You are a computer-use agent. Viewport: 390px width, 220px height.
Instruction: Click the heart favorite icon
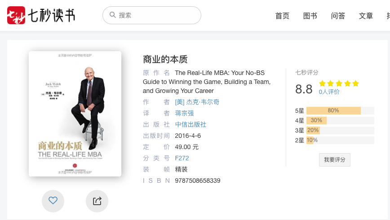(53, 200)
